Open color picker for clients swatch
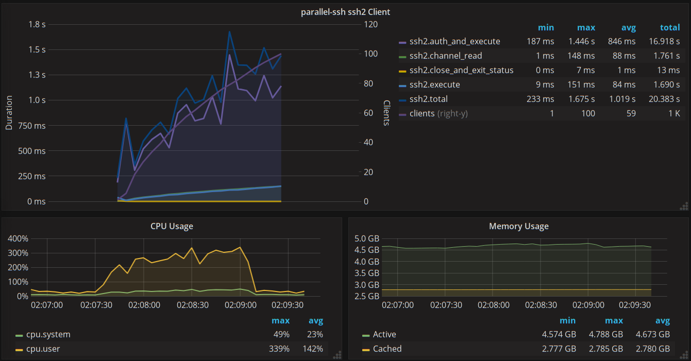 (403, 114)
